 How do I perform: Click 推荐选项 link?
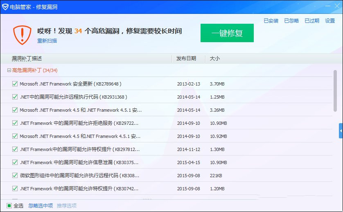pyautogui.click(x=67, y=205)
